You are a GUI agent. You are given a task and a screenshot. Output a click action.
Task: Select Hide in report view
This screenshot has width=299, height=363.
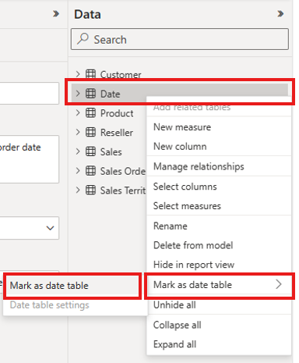tap(194, 265)
